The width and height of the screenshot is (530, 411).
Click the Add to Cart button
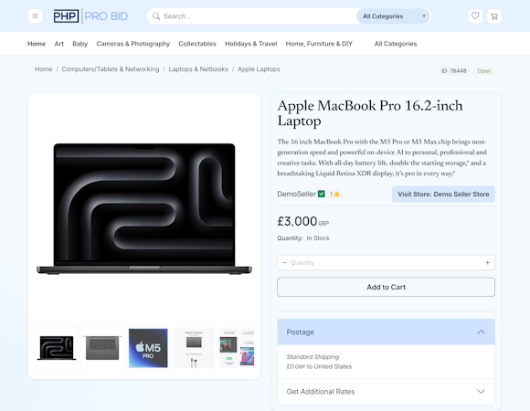386,287
